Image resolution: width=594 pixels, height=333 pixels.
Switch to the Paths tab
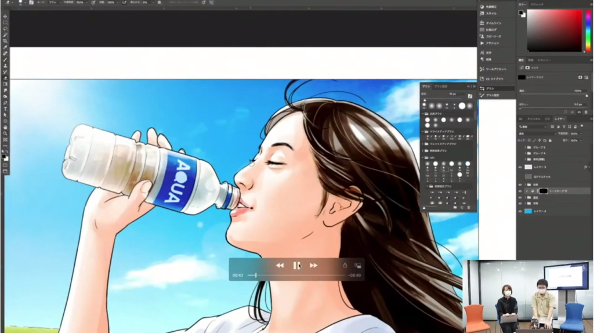pos(547,119)
